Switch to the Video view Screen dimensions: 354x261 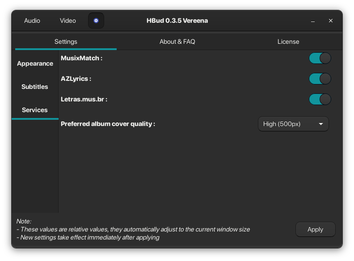(68, 21)
